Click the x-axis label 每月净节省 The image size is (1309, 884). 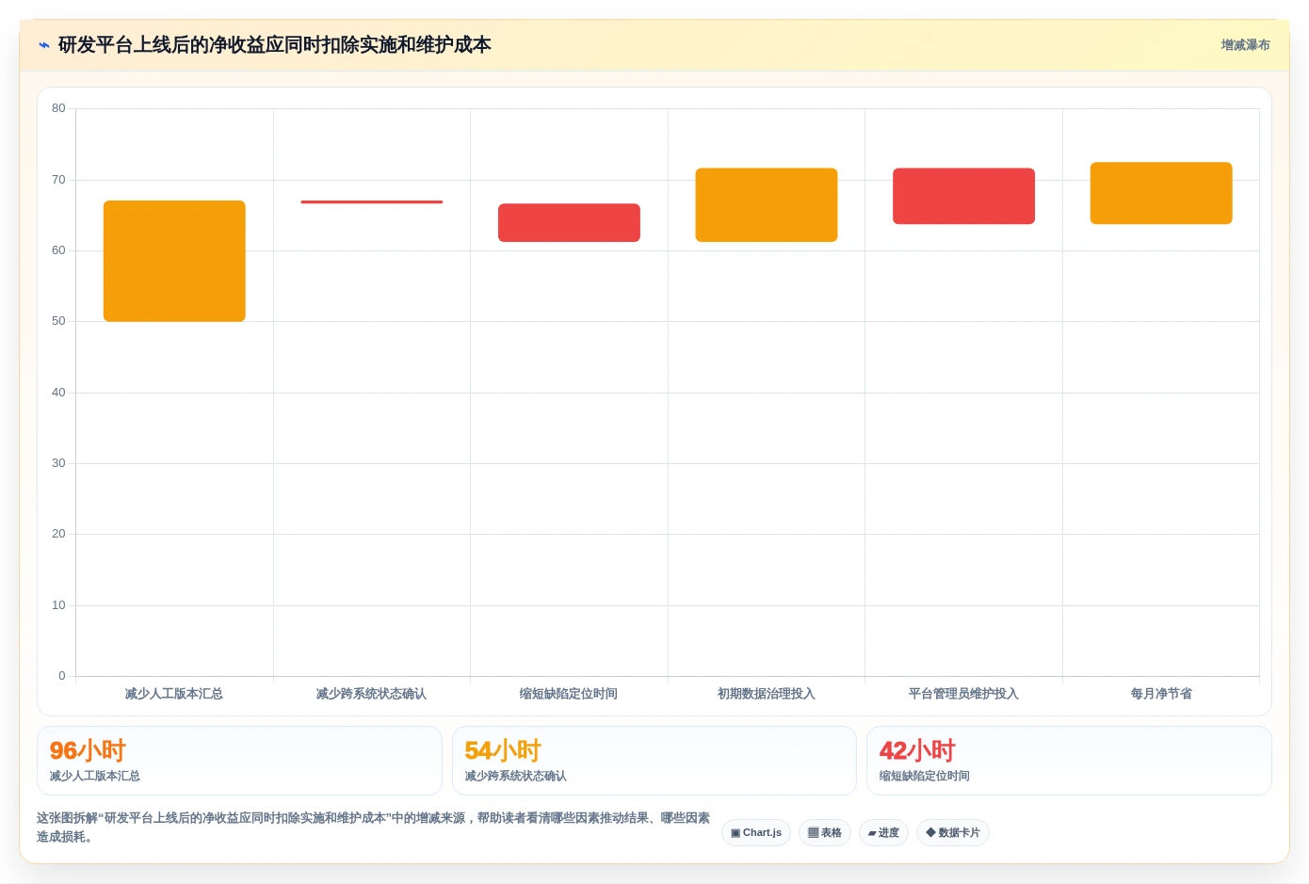[x=1161, y=694]
